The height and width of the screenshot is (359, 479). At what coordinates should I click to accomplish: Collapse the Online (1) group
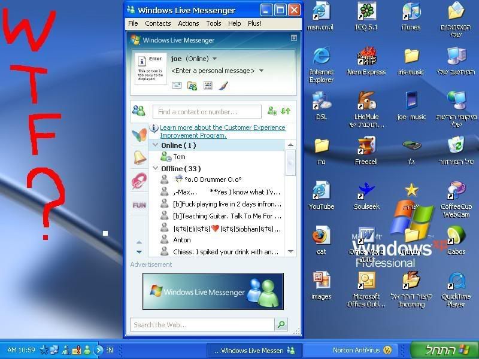pos(156,145)
